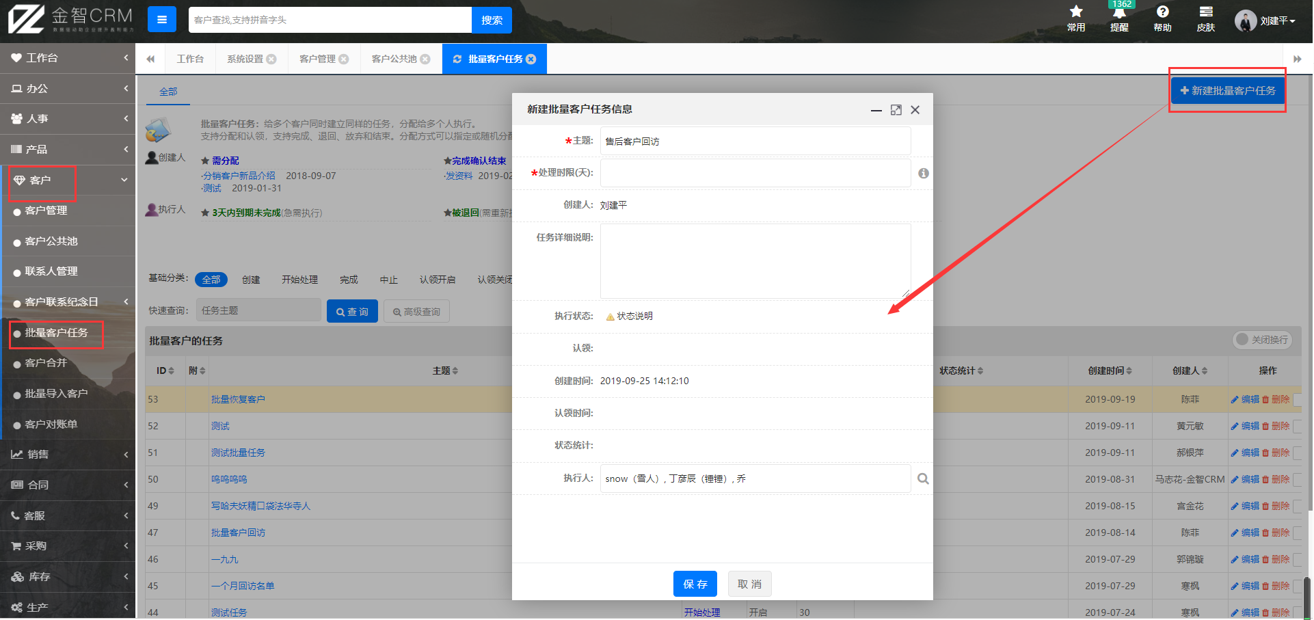Refresh the 批量客户任务 tab via its icon
The width and height of the screenshot is (1314, 620).
457,59
